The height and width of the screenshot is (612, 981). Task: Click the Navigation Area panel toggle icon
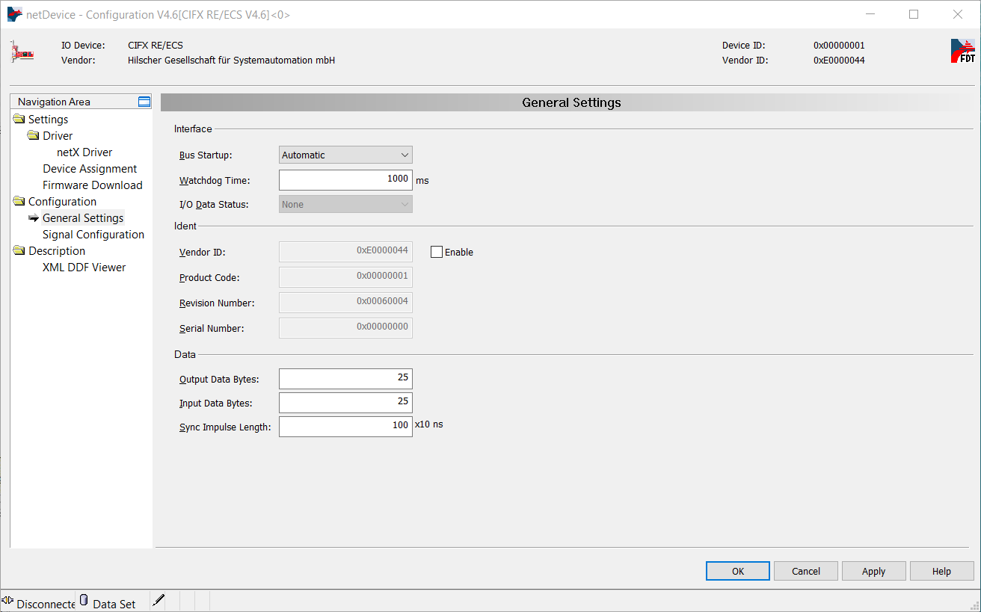144,102
